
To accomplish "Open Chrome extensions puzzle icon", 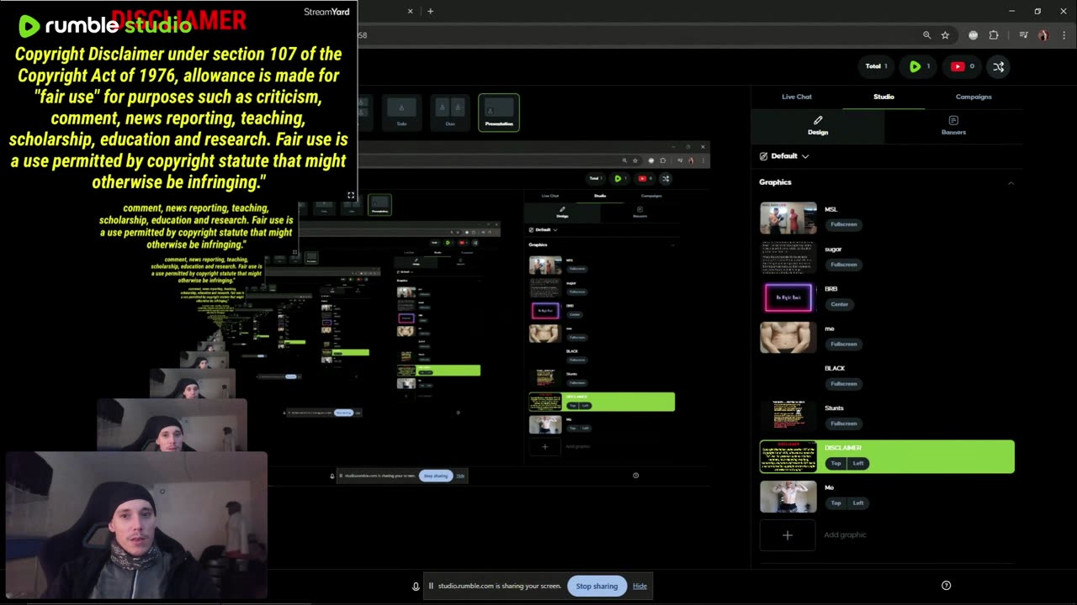I will 994,35.
